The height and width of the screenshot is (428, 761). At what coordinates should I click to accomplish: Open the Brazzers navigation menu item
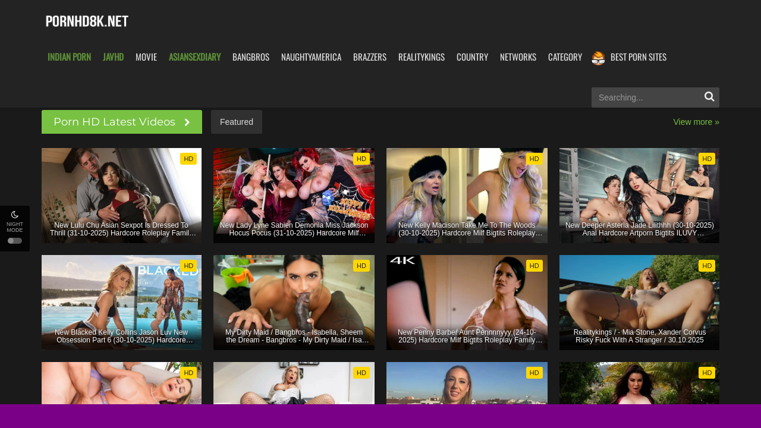[370, 57]
